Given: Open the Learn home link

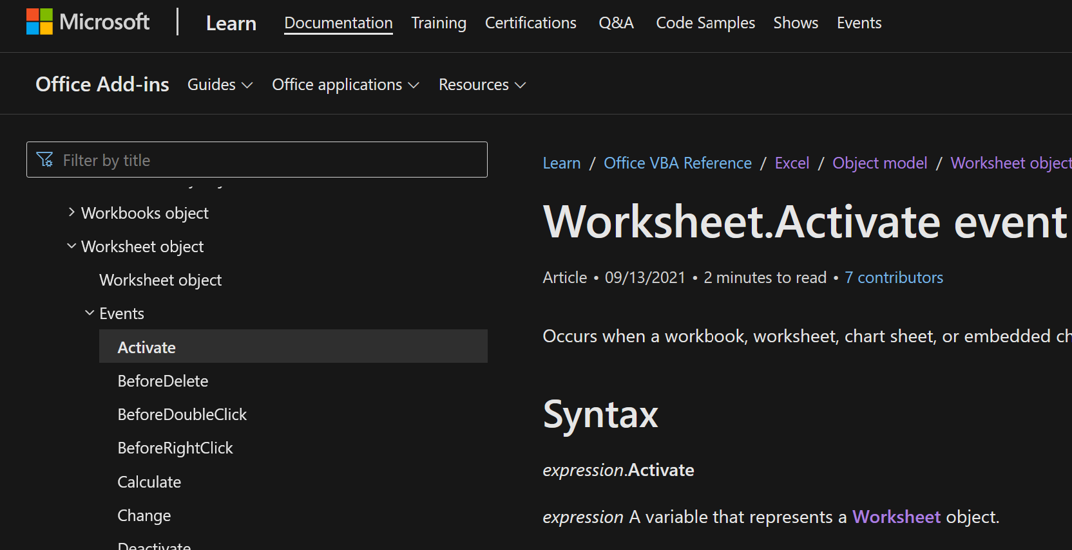Looking at the screenshot, I should (231, 23).
